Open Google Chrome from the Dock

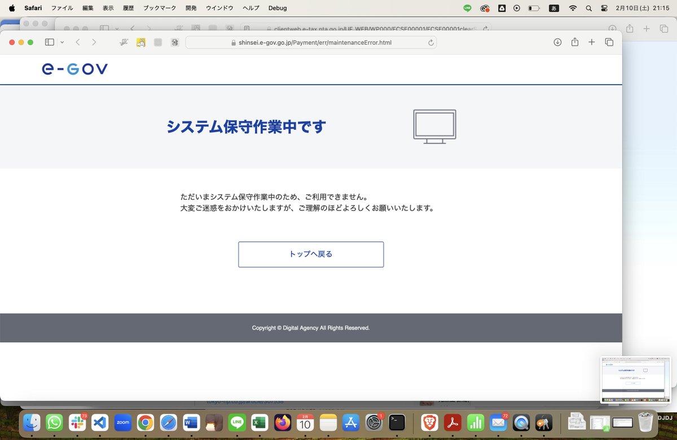coord(146,422)
